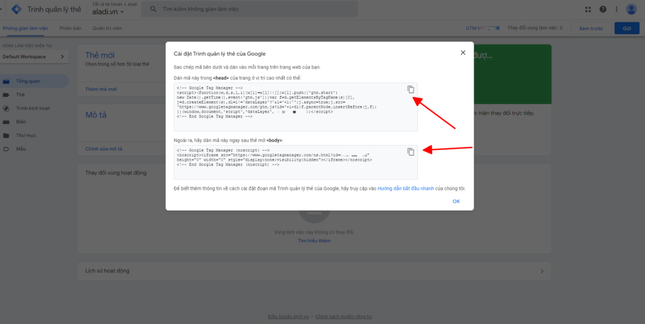
Task: Copy the head section code snippet
Action: click(410, 90)
